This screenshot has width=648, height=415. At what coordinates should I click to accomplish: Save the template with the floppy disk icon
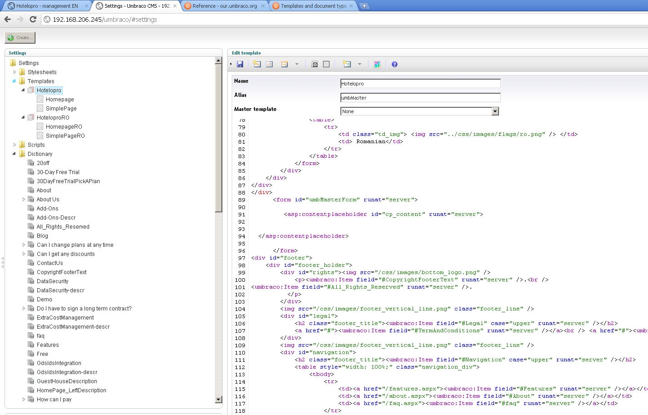(240, 64)
